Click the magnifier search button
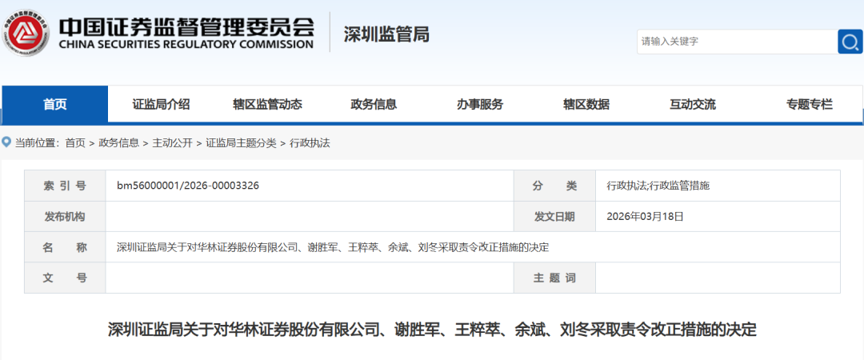The height and width of the screenshot is (360, 864). click(x=850, y=42)
